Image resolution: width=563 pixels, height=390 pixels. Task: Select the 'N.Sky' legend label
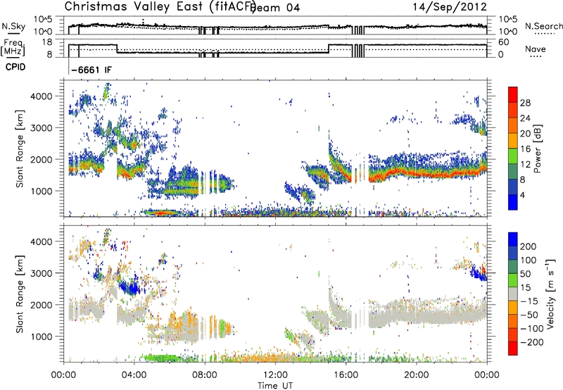tap(13, 26)
